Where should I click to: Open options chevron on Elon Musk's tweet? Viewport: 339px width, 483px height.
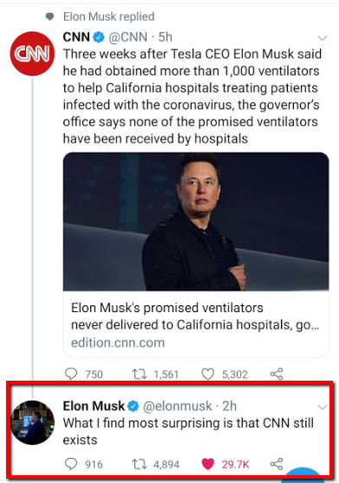322,408
